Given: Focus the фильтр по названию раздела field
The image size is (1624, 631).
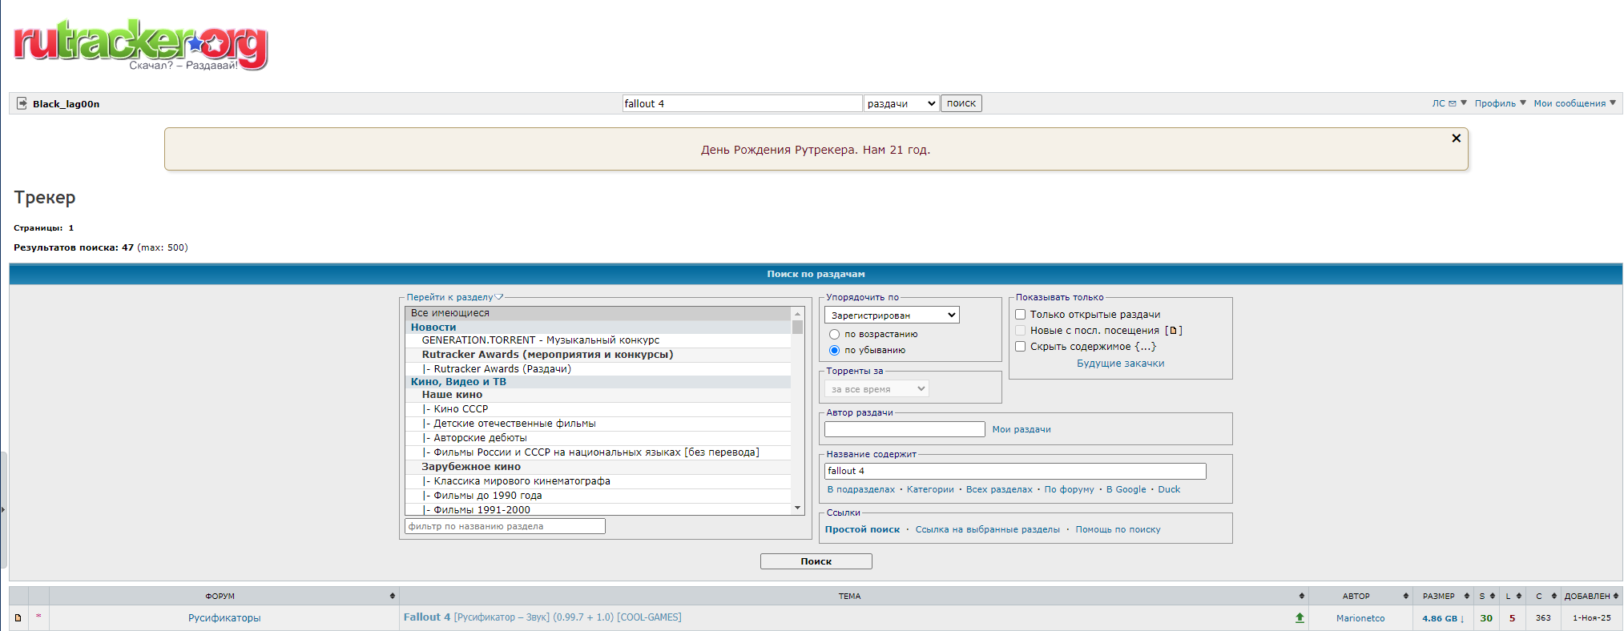Looking at the screenshot, I should 505,526.
